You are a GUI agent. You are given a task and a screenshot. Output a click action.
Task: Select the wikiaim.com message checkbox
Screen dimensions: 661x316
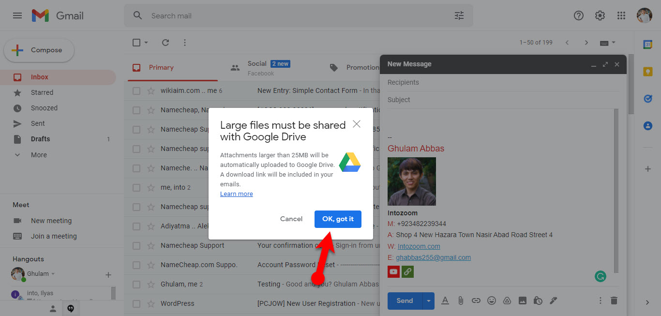[x=136, y=90]
